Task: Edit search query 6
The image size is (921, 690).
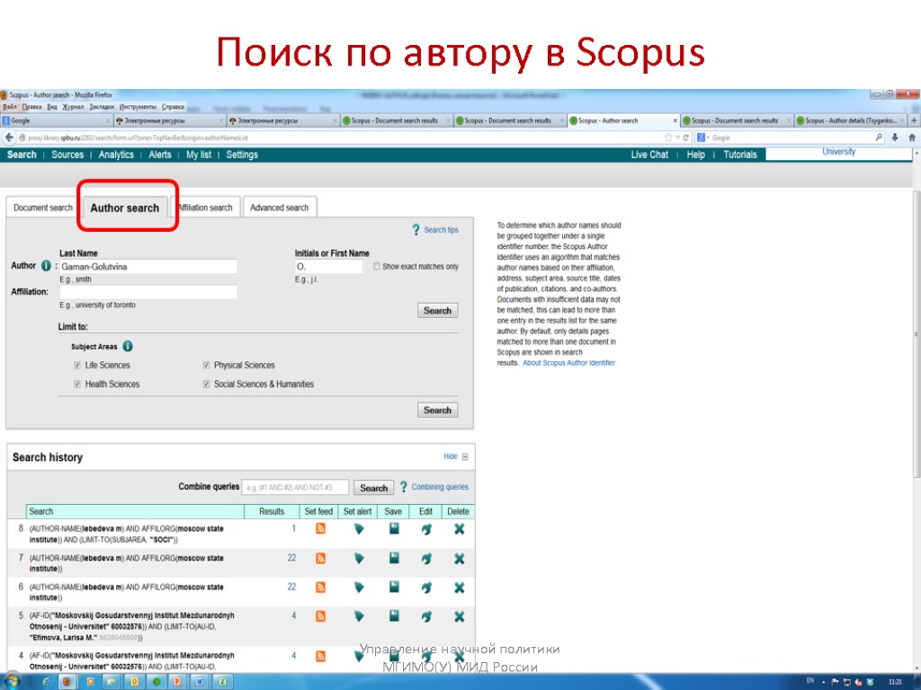Action: 426,588
